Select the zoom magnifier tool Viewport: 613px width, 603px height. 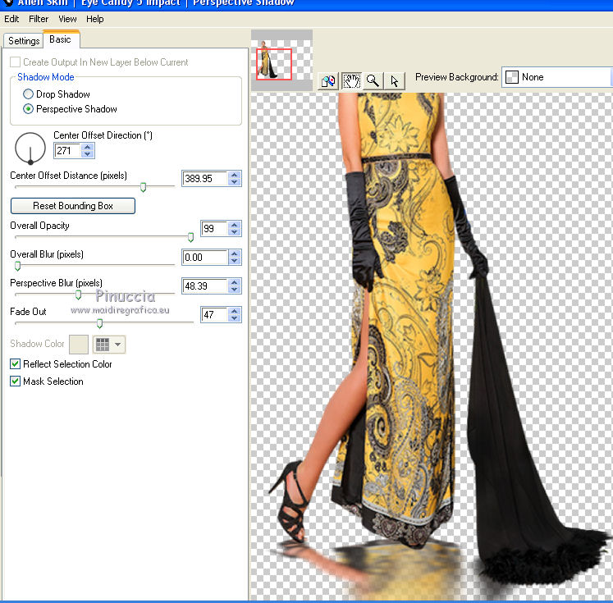[x=373, y=81]
